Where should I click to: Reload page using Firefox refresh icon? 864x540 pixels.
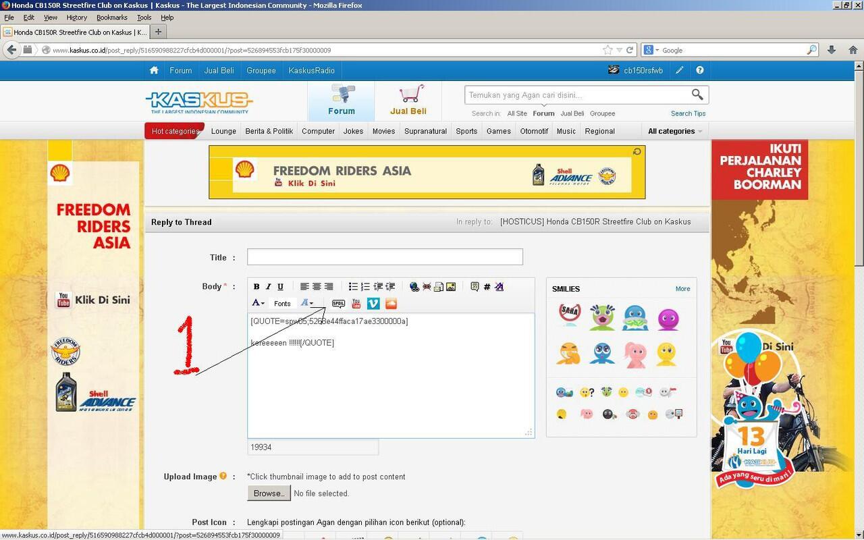(630, 50)
